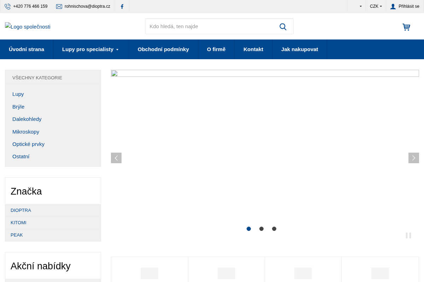This screenshot has width=424, height=282.
Task: Pause the slideshow autoplay
Action: tap(408, 235)
